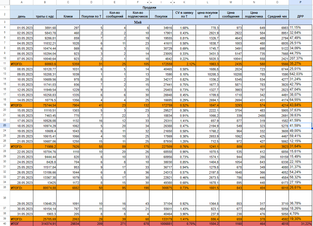The image size is (313, 226).
Task: Click the grand total ДРР '31,22%'
Action: click(x=300, y=224)
